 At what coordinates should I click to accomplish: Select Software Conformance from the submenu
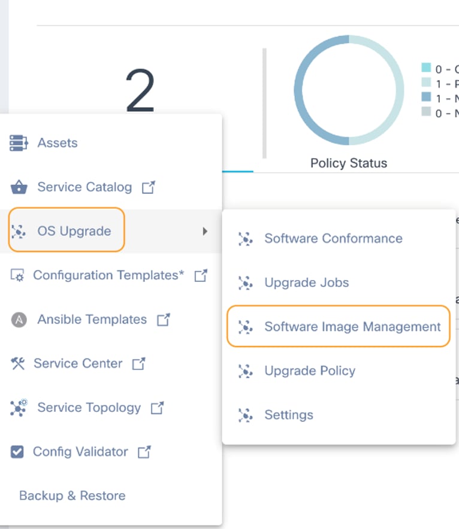pyautogui.click(x=333, y=238)
